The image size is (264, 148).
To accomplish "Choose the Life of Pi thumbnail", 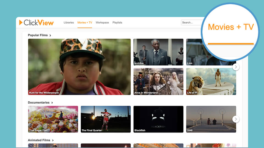I will 211,81.
